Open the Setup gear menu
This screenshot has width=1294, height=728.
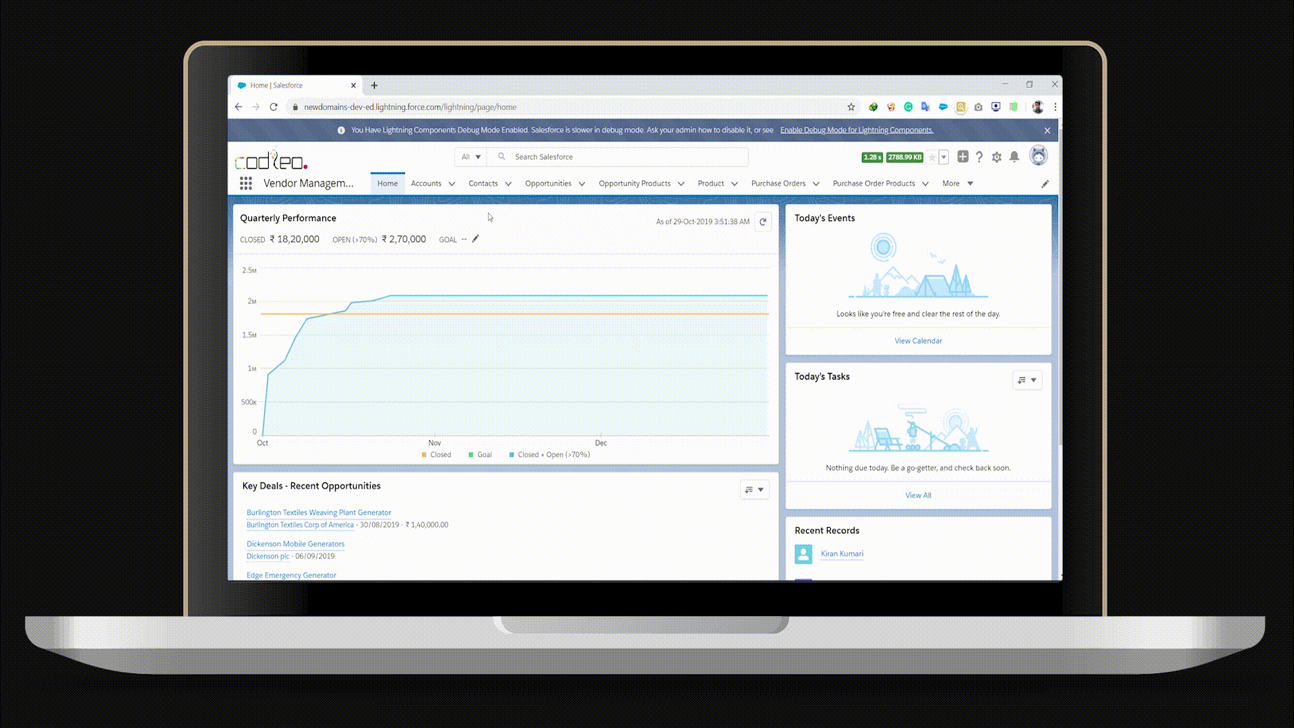(997, 157)
